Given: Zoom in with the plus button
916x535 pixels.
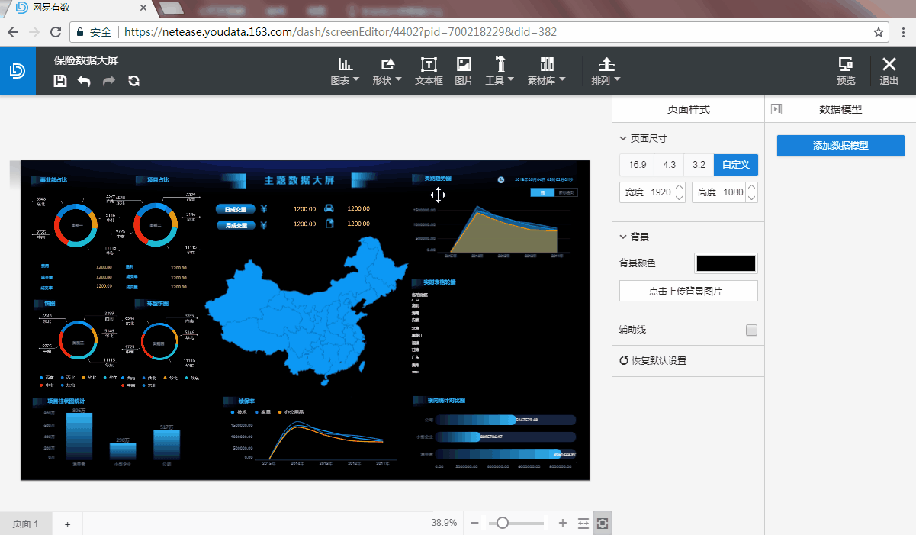Looking at the screenshot, I should 563,523.
